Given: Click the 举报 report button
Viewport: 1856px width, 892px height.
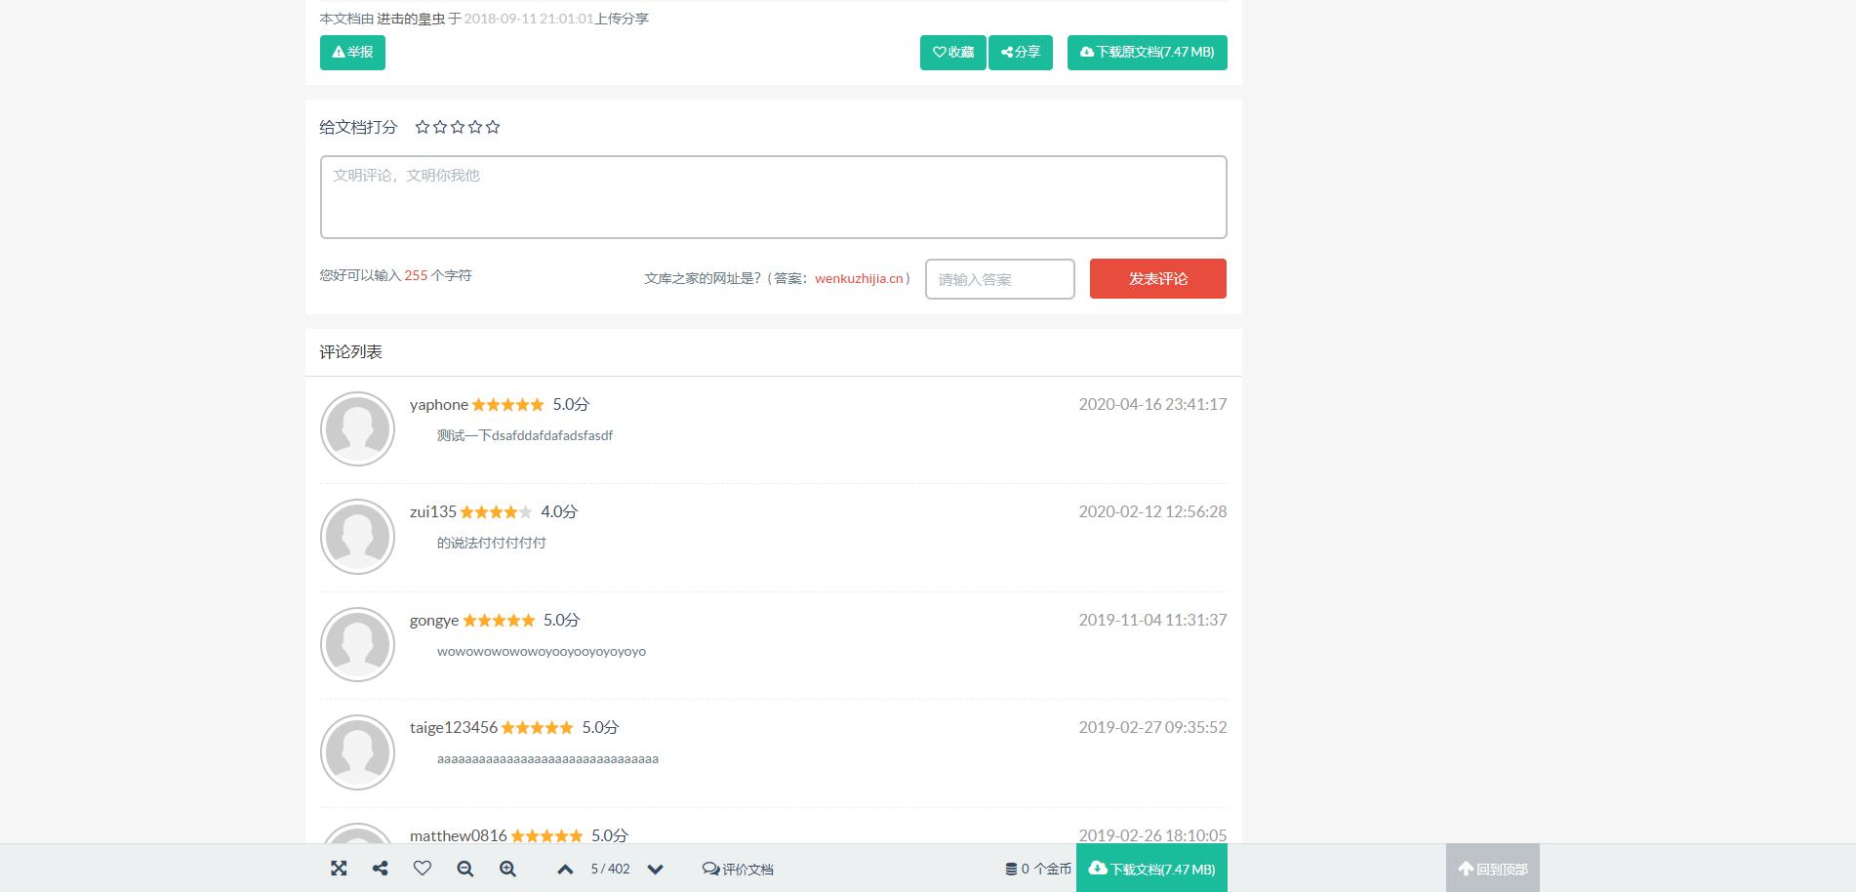Looking at the screenshot, I should [x=352, y=53].
